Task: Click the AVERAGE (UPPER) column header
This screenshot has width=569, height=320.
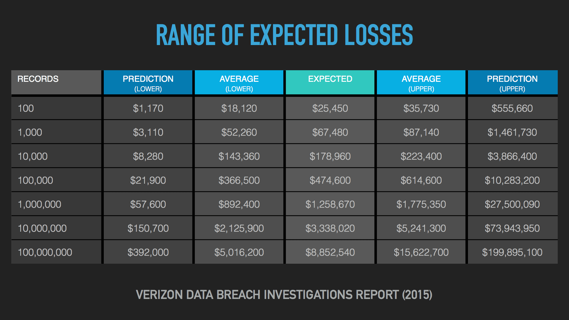Action: coord(421,82)
